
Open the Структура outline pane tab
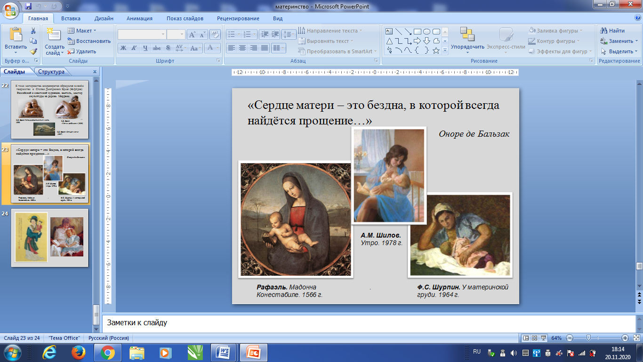click(x=51, y=72)
